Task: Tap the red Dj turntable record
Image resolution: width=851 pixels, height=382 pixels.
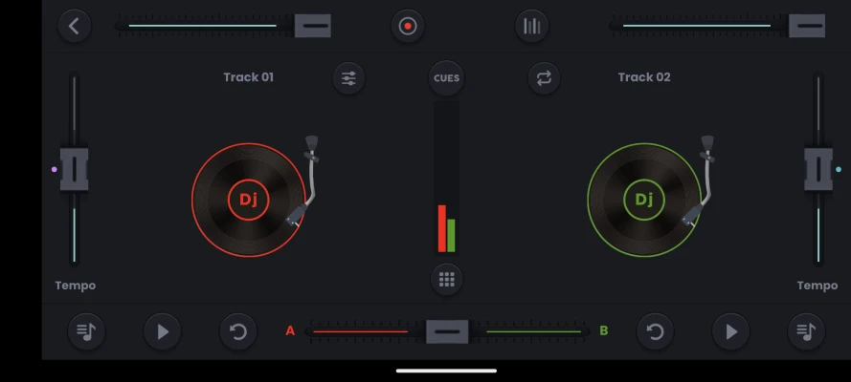Action: pos(249,200)
